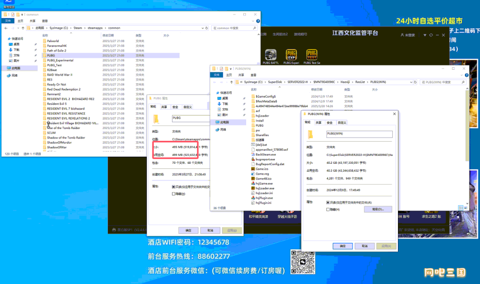Expand the ribbon in common window

point(253,21)
